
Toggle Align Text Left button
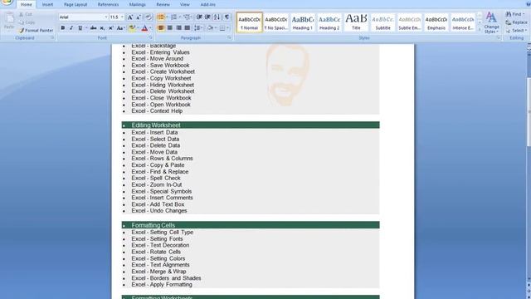161,28
